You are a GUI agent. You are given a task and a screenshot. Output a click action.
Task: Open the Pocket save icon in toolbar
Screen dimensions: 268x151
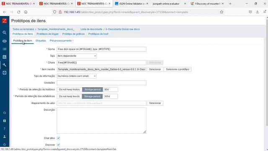click(x=250, y=12)
